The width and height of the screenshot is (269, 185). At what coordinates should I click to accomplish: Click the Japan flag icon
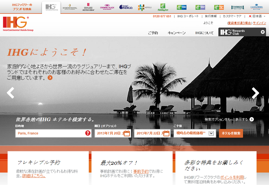tap(250, 16)
